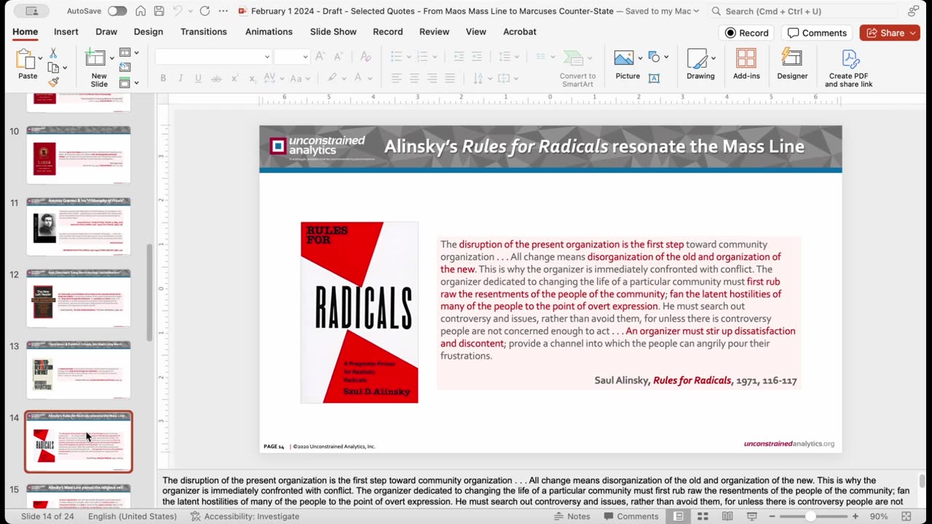Click the Shapes icon
This screenshot has width=932, height=524.
coord(654,57)
